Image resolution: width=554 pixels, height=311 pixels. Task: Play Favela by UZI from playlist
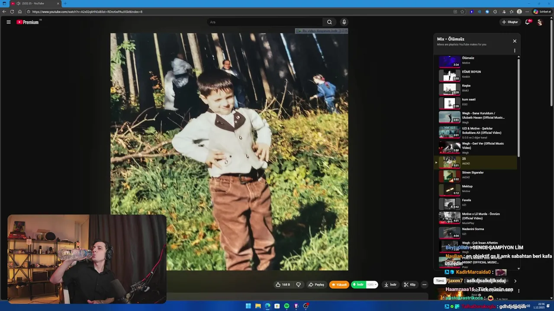(476, 204)
